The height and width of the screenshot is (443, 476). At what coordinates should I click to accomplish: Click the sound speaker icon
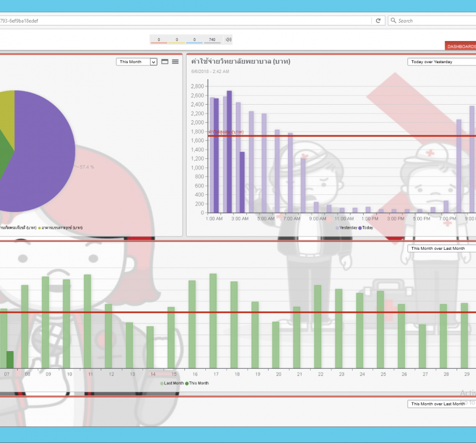(229, 39)
